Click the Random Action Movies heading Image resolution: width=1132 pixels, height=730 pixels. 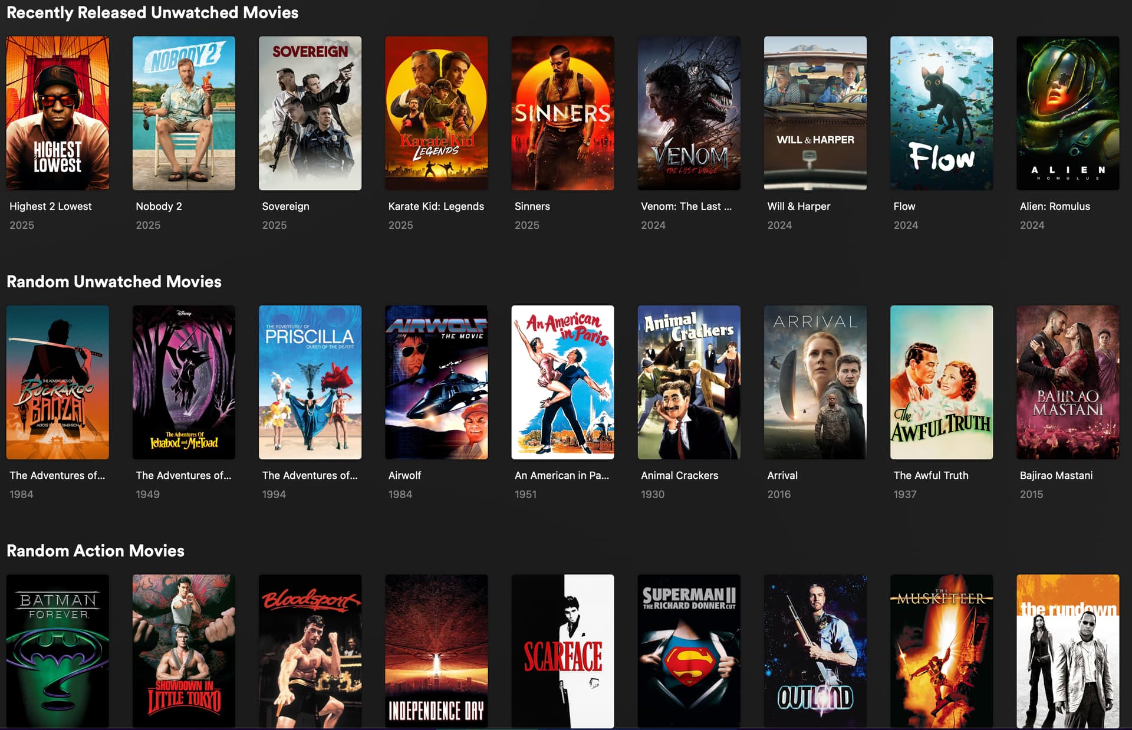(x=96, y=551)
